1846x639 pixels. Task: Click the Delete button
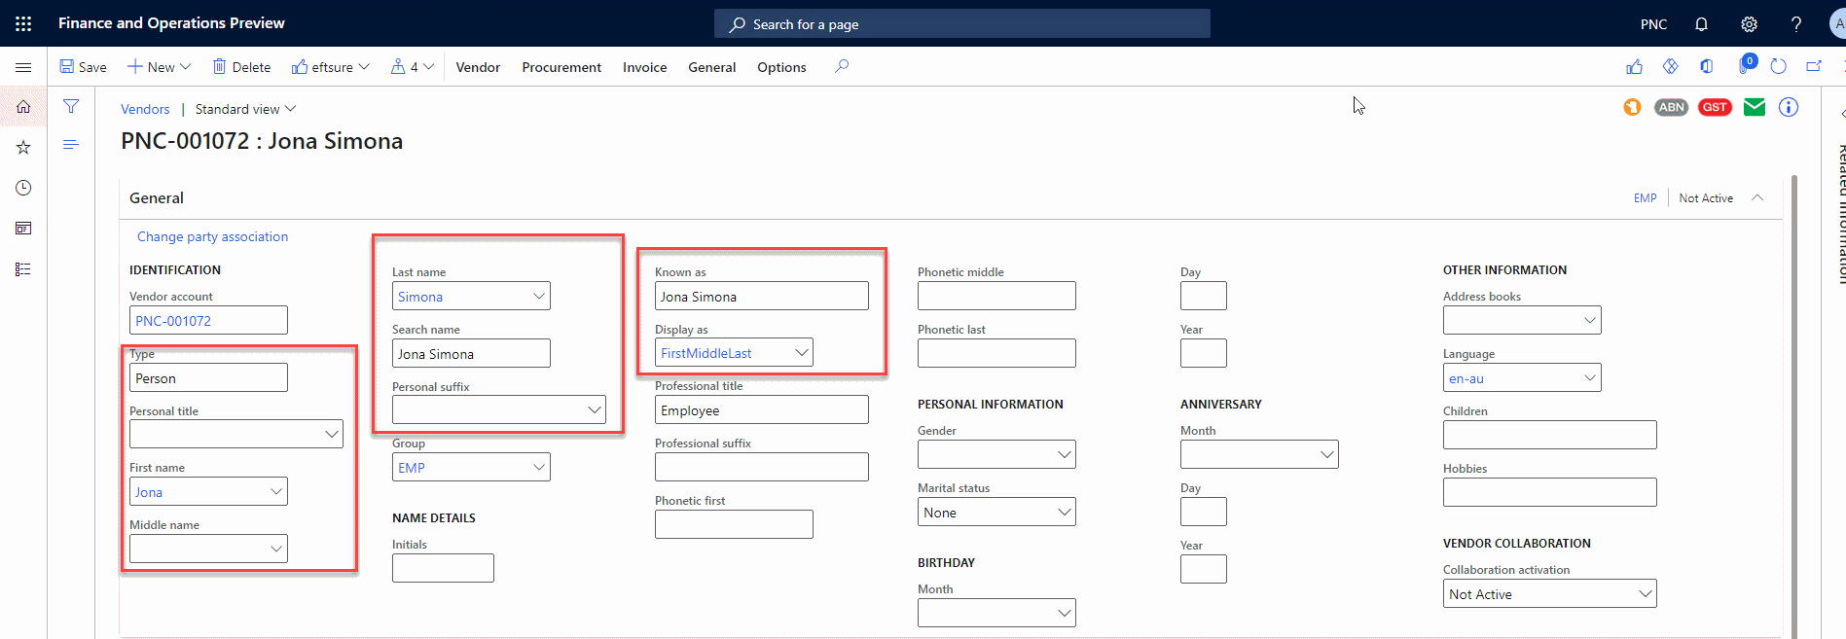click(241, 67)
